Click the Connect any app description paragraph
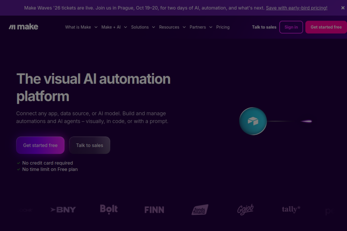347x231 pixels. [92, 117]
